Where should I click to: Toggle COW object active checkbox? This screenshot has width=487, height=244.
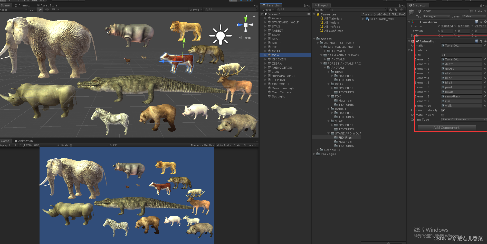(419, 11)
